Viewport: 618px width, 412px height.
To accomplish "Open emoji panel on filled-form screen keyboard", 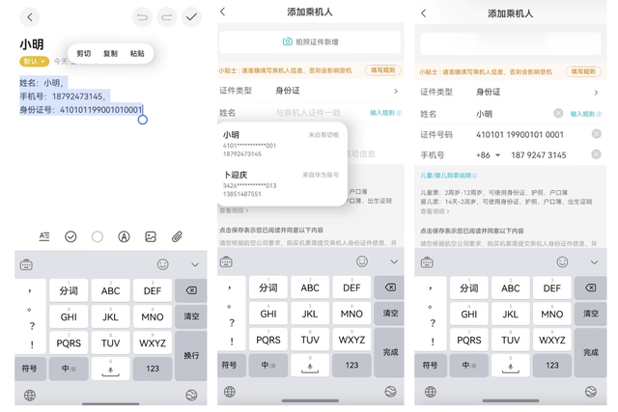I will click(562, 261).
